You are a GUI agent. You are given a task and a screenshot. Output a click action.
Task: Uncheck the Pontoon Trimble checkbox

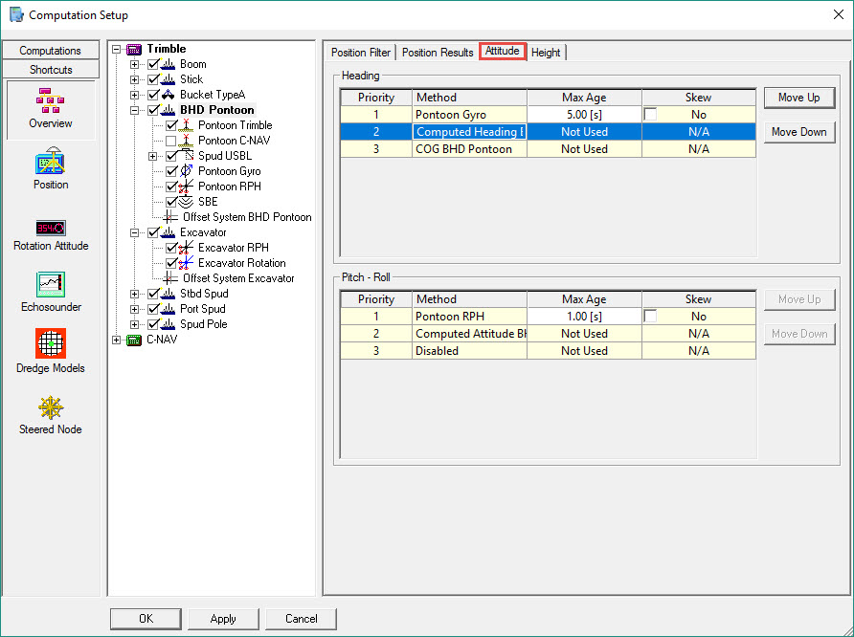171,125
